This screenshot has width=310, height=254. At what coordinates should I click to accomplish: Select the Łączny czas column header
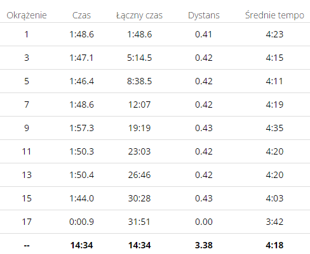tap(139, 15)
